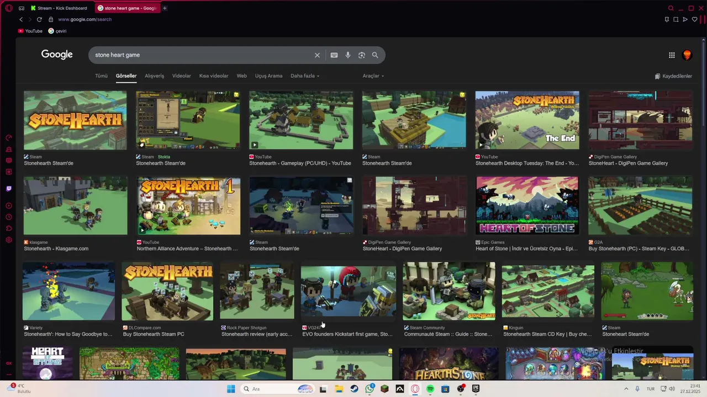Open the çeviri bookmark

[57, 31]
